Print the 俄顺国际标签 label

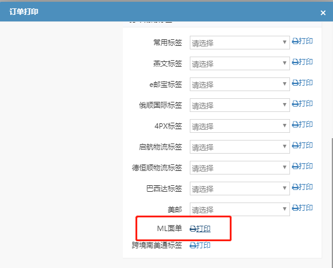(303, 104)
